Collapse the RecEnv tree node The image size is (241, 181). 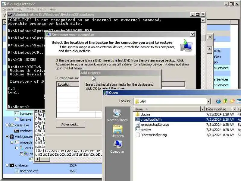[17, 148]
